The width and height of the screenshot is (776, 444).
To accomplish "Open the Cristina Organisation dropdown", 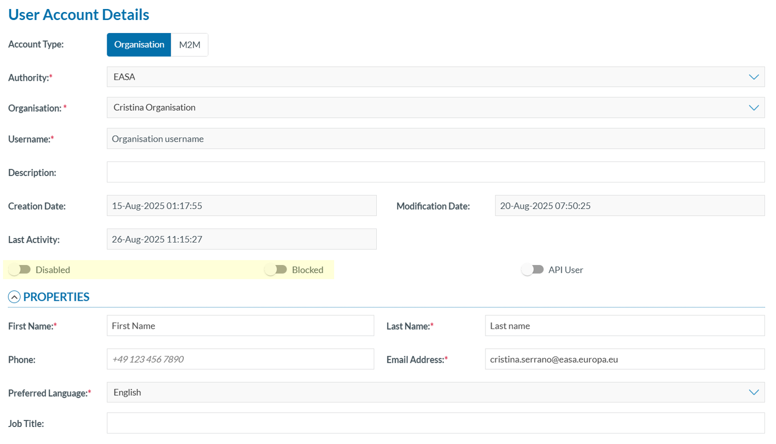I will pyautogui.click(x=426, y=108).
